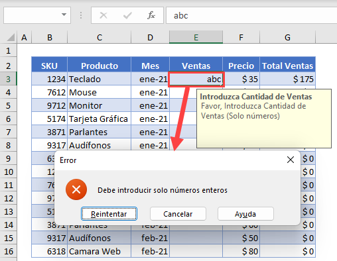Close the Error dialog with the X
Screen dimensions: 337x261
291,160
